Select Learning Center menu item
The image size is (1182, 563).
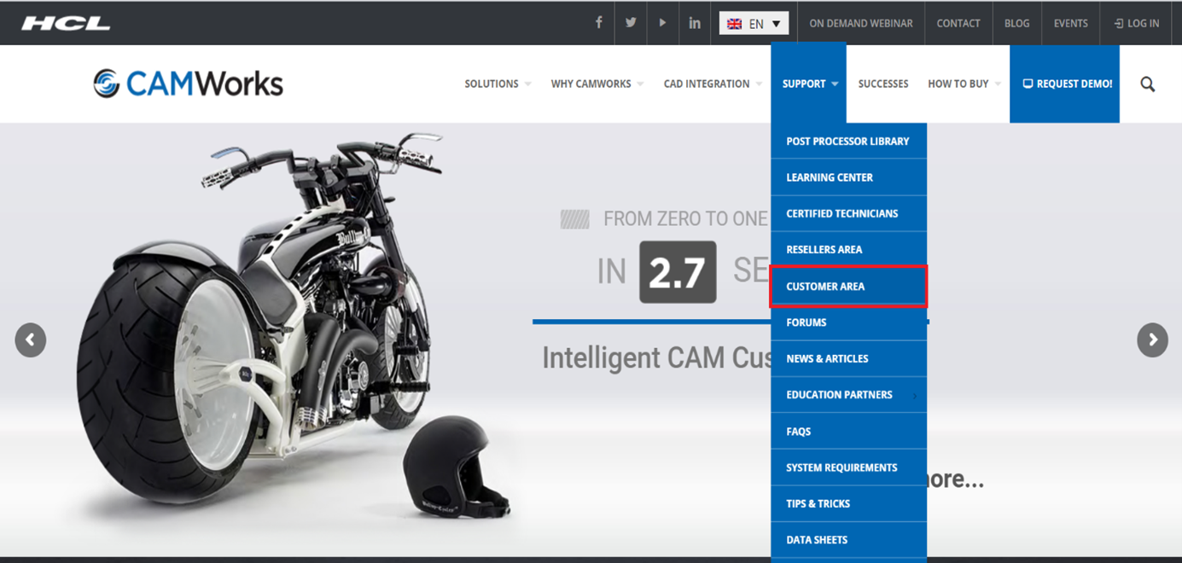[x=849, y=177]
